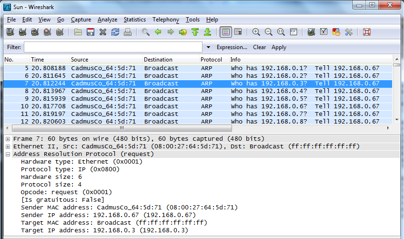The image size is (404, 239).
Task: Open coloring rules icon
Action: [x=336, y=32]
